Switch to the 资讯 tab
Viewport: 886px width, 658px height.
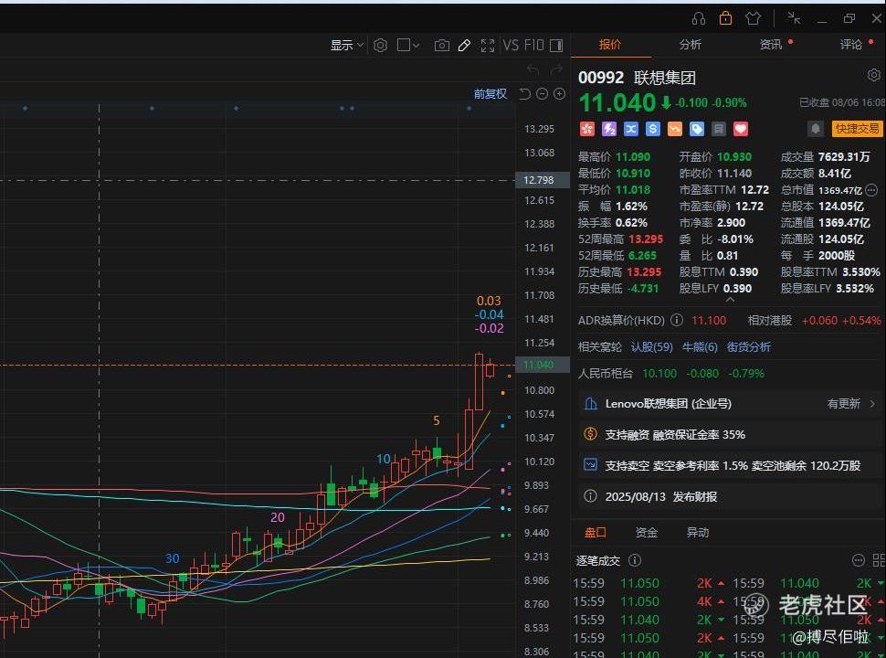point(771,45)
